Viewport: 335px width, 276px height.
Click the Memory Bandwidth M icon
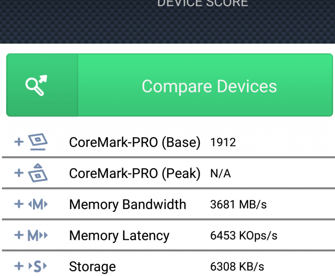pyautogui.click(x=38, y=204)
